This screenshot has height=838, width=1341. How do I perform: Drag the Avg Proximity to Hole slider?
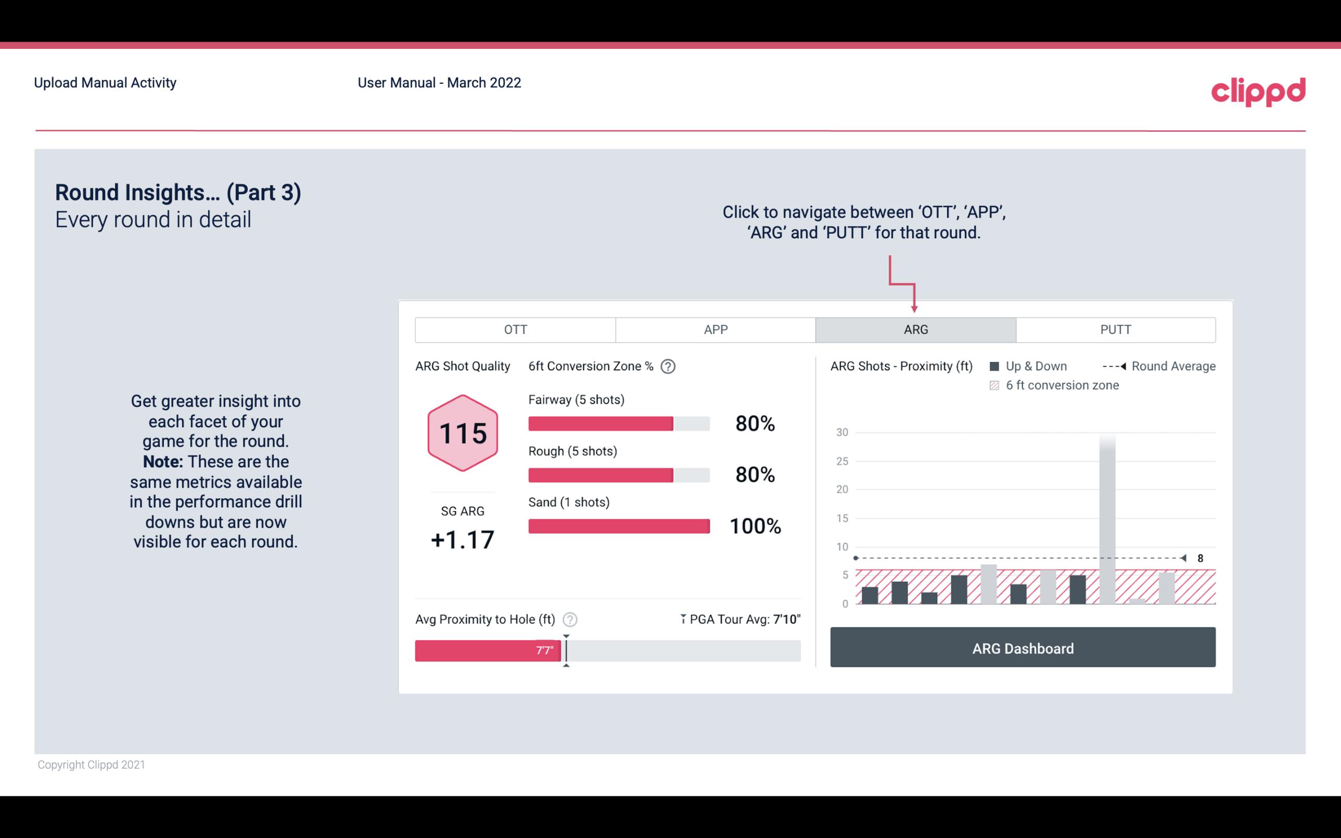click(564, 649)
